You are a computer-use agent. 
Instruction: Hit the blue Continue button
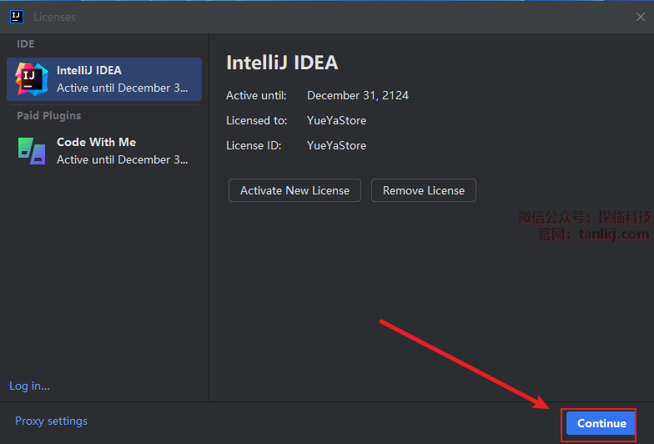pos(601,423)
